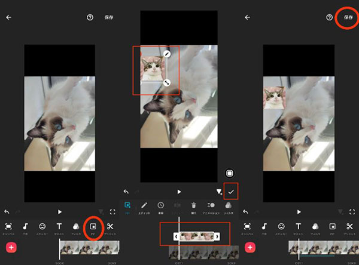
Task: Play preview in middle screen
Action: tap(179, 192)
